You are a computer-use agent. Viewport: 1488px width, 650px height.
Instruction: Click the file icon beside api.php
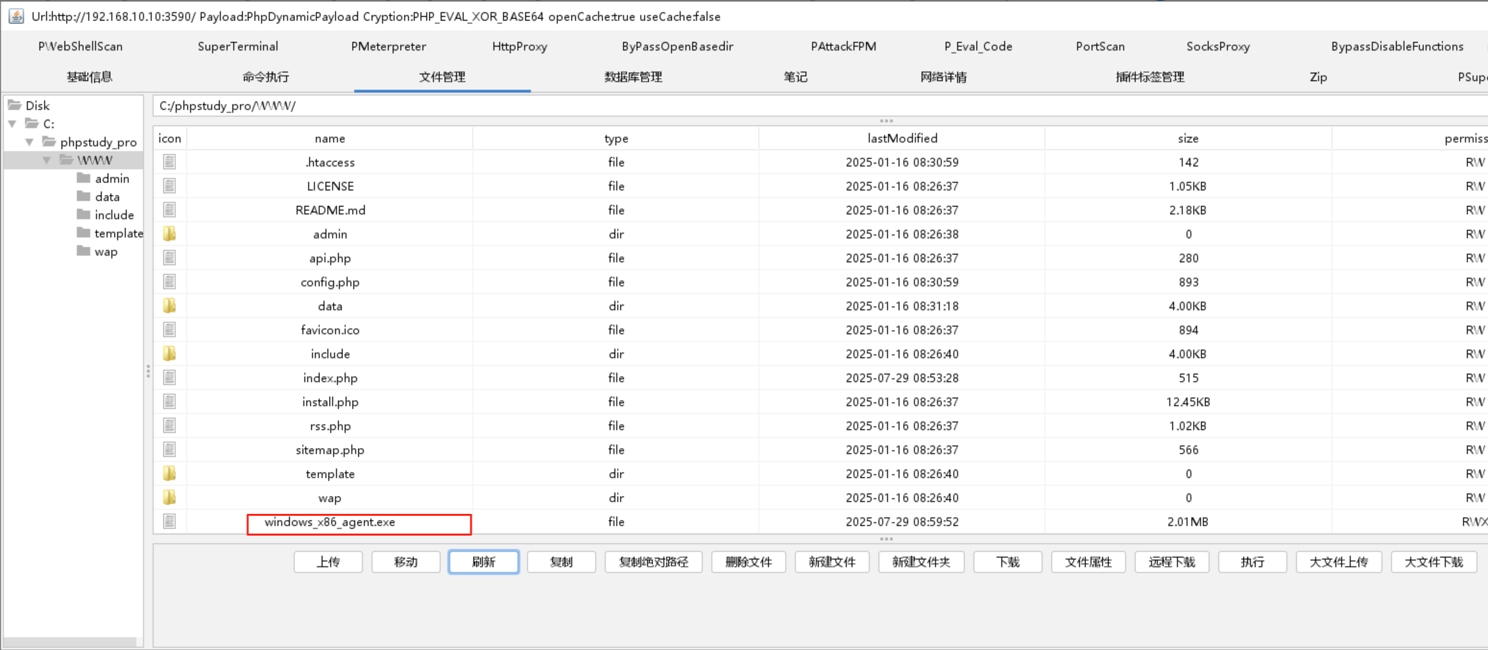click(x=169, y=258)
